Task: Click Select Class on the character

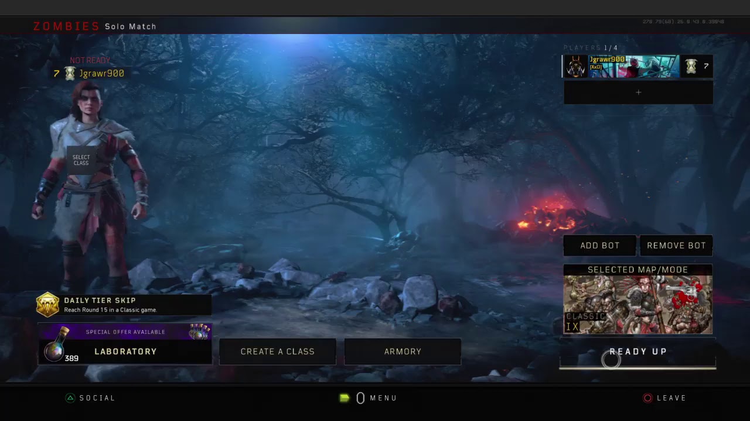Action: pos(81,160)
